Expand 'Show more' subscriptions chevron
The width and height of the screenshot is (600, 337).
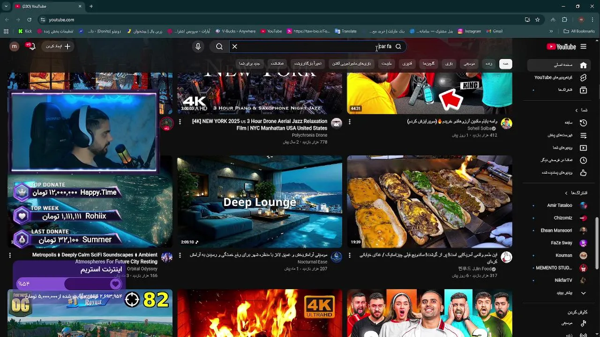[x=583, y=293]
